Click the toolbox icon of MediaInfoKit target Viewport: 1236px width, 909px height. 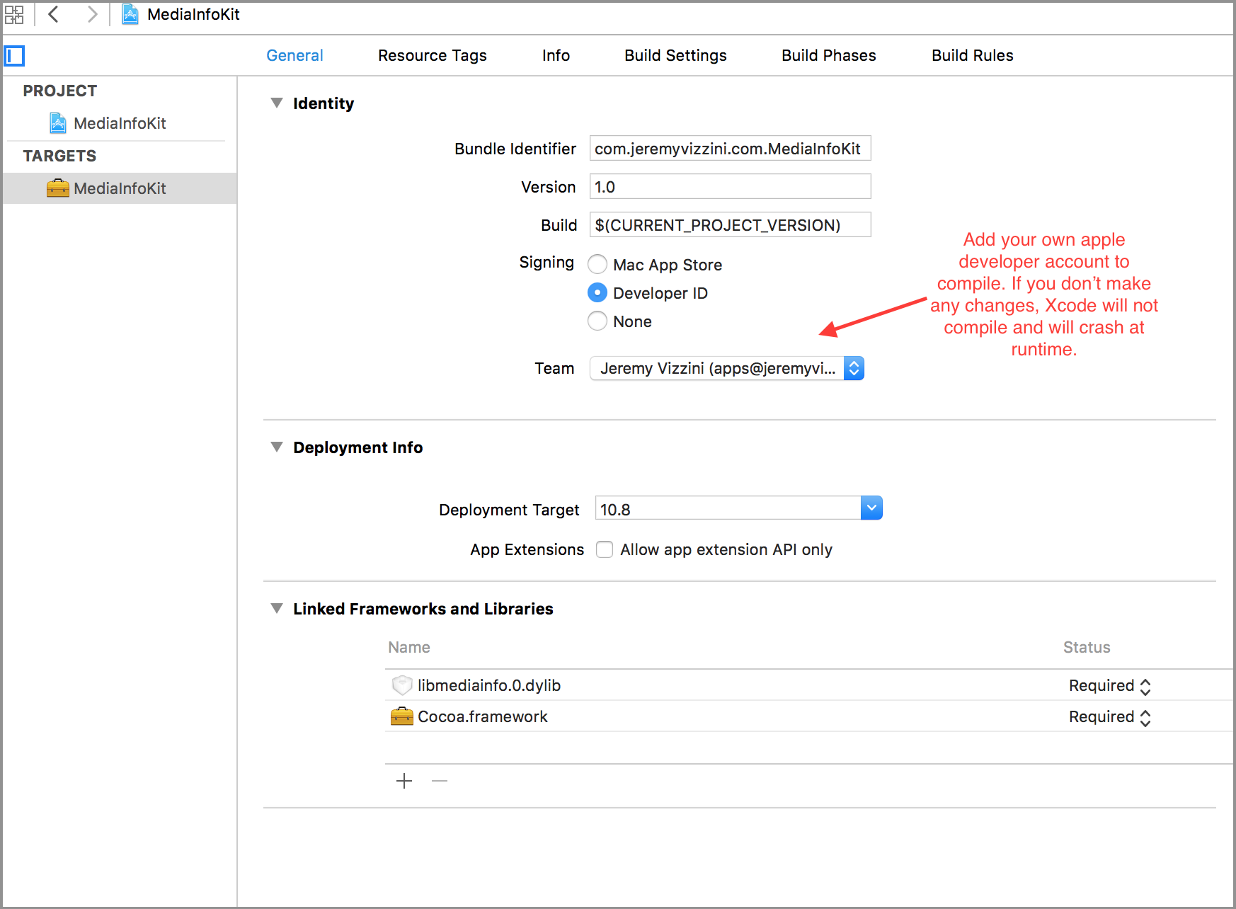[x=58, y=188]
